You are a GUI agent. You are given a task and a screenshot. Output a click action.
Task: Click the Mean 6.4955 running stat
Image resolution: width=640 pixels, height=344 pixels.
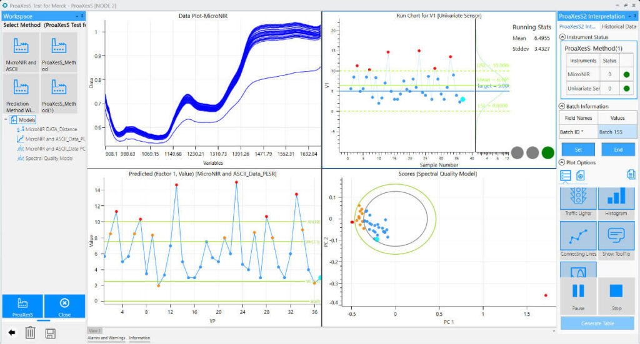point(531,38)
